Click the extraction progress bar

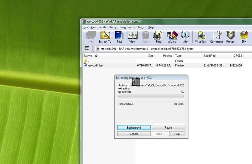coord(151,96)
